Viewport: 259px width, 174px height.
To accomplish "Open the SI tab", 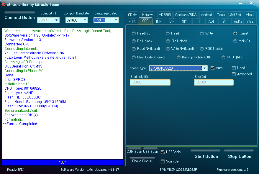I will [224, 22].
